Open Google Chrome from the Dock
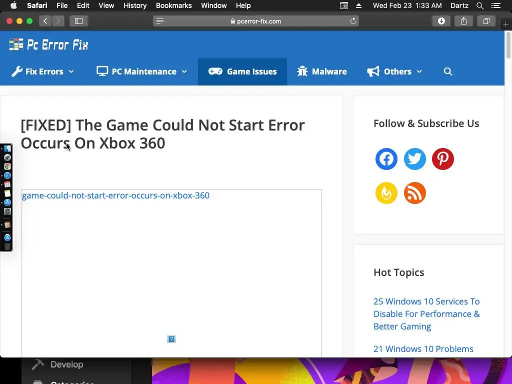The height and width of the screenshot is (384, 512). coord(7,166)
